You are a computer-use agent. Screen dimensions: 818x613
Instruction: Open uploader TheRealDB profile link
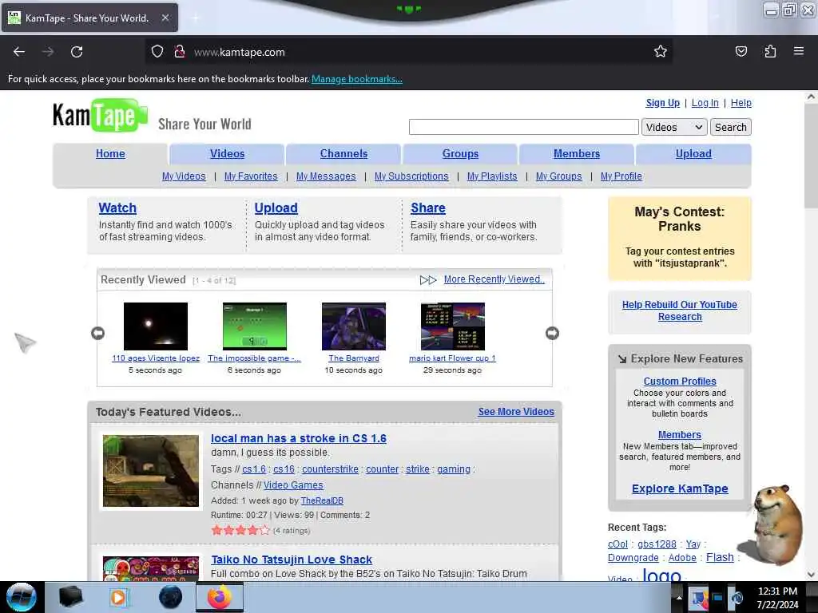(x=322, y=500)
